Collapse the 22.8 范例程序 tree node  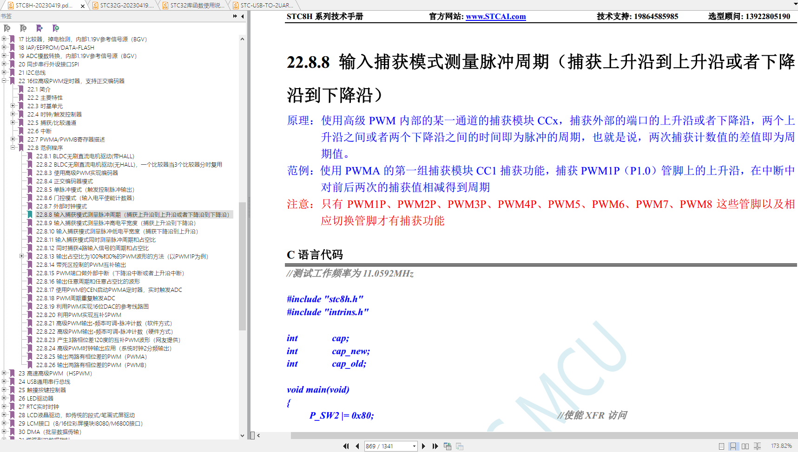tap(13, 148)
